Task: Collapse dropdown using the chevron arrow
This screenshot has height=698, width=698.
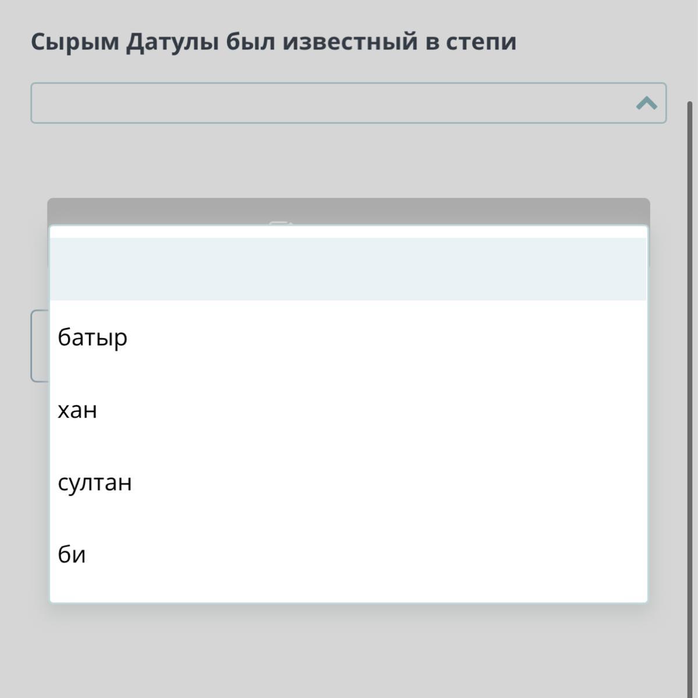Action: pos(647,104)
